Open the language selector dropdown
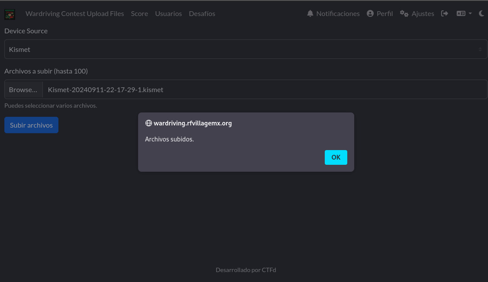Screen dimensions: 488x282 464,13
